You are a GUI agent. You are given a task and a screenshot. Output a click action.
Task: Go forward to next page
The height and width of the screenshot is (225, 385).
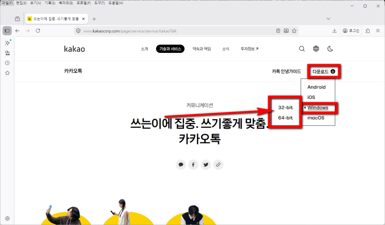tap(27, 31)
